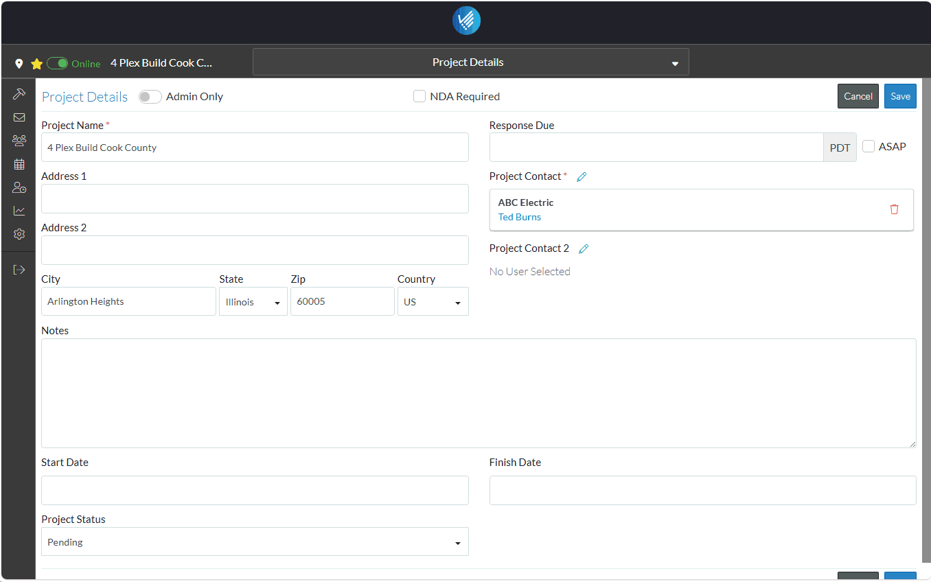Open the settings gear icon in sidebar
Image resolution: width=931 pixels, height=582 pixels.
19,234
